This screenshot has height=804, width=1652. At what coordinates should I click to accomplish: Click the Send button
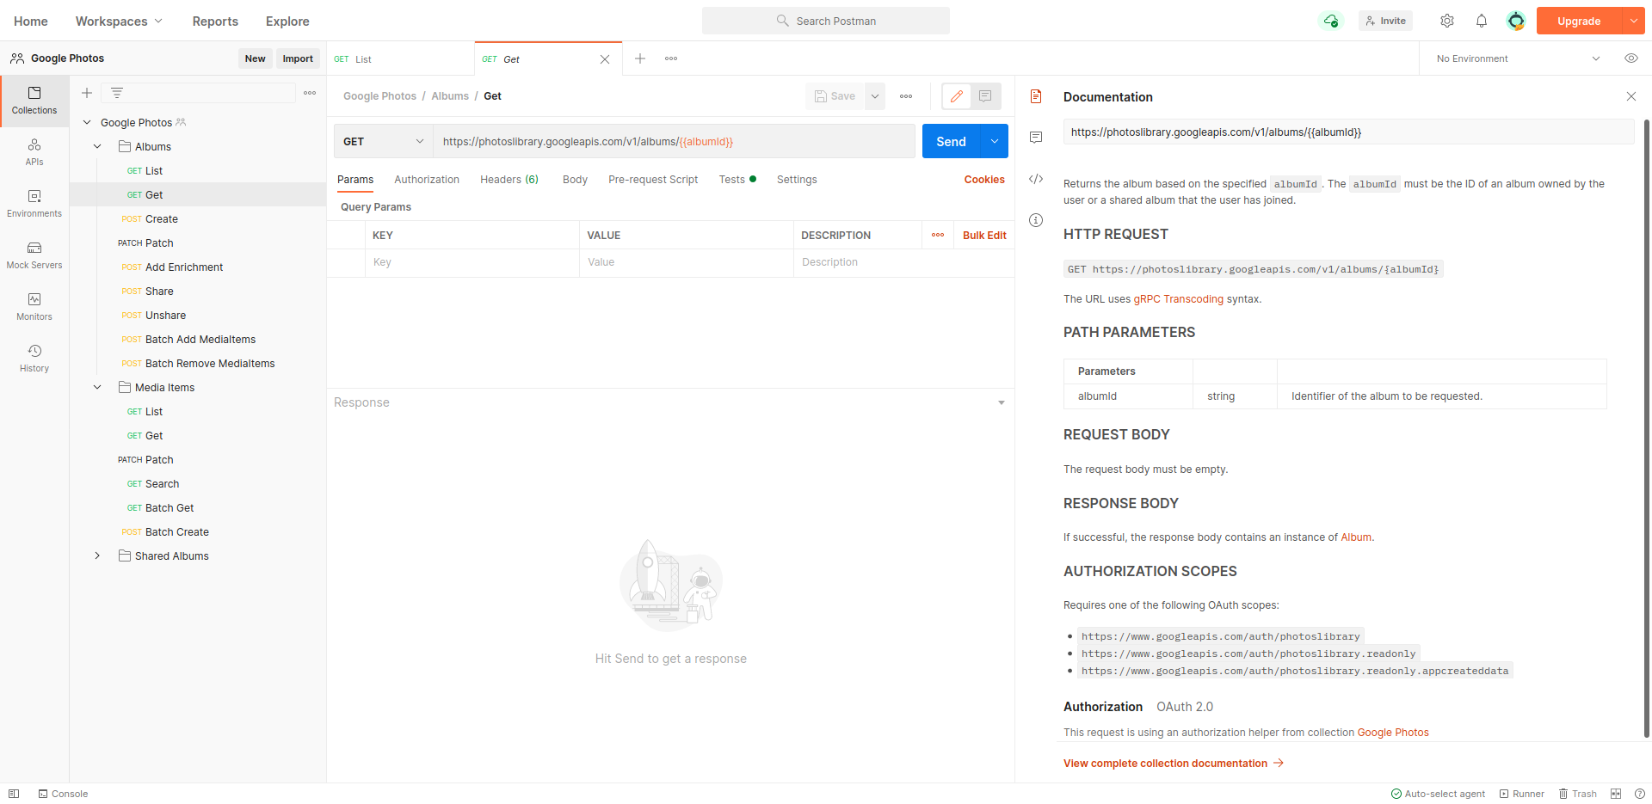point(952,141)
